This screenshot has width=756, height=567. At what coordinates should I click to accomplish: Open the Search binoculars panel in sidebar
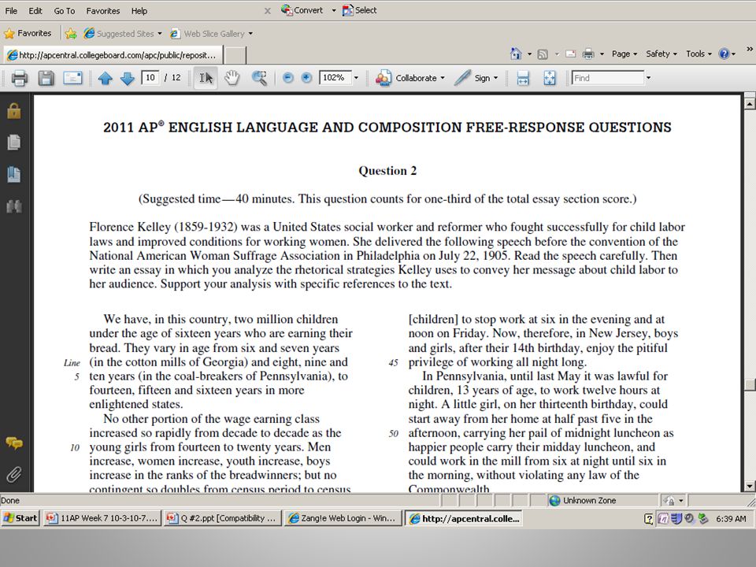(x=14, y=206)
